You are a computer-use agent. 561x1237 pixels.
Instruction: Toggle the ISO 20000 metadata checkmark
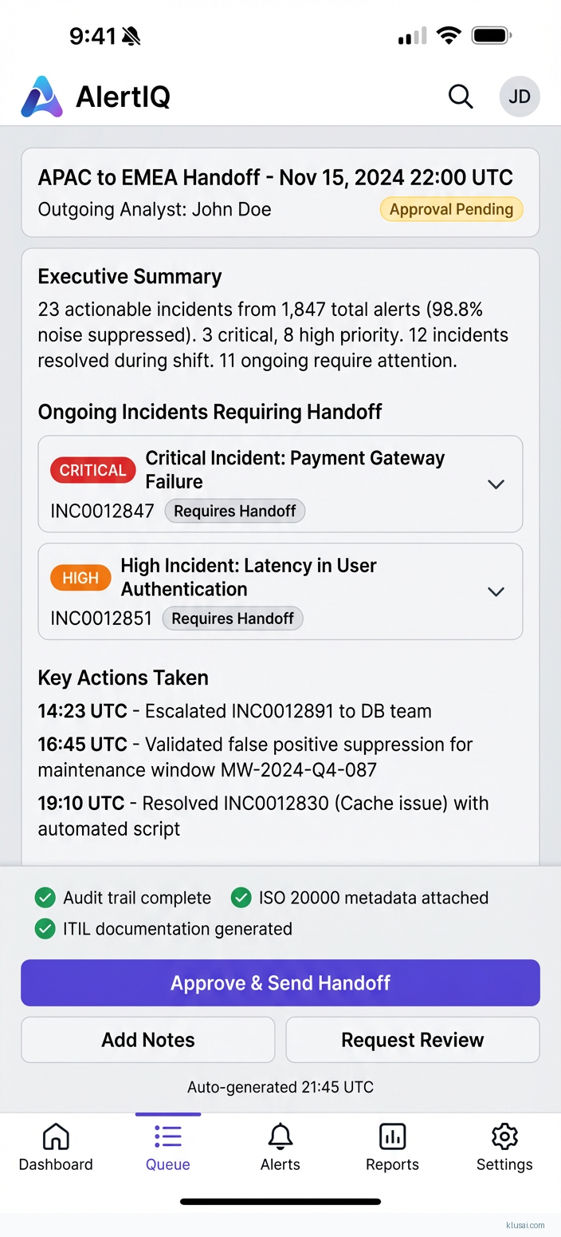tap(241, 897)
